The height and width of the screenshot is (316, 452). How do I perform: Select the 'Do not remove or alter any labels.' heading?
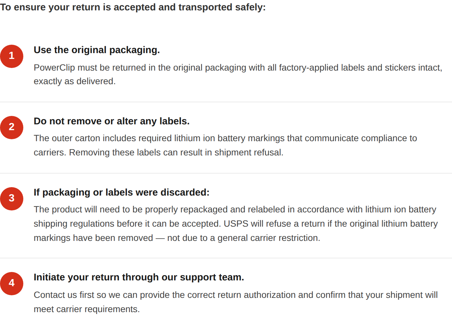tap(112, 121)
